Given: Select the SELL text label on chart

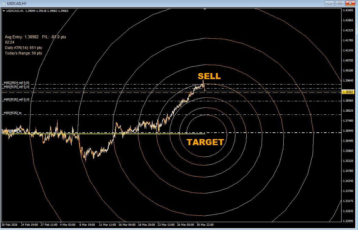Looking at the screenshot, I should coord(209,76).
